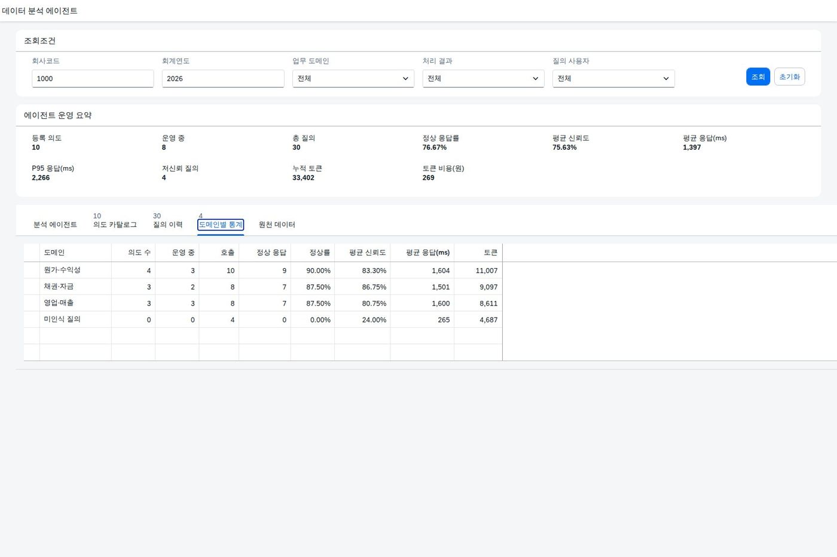The width and height of the screenshot is (837, 557).
Task: Click the 76.67% 정상 응답률 value
Action: 434,147
